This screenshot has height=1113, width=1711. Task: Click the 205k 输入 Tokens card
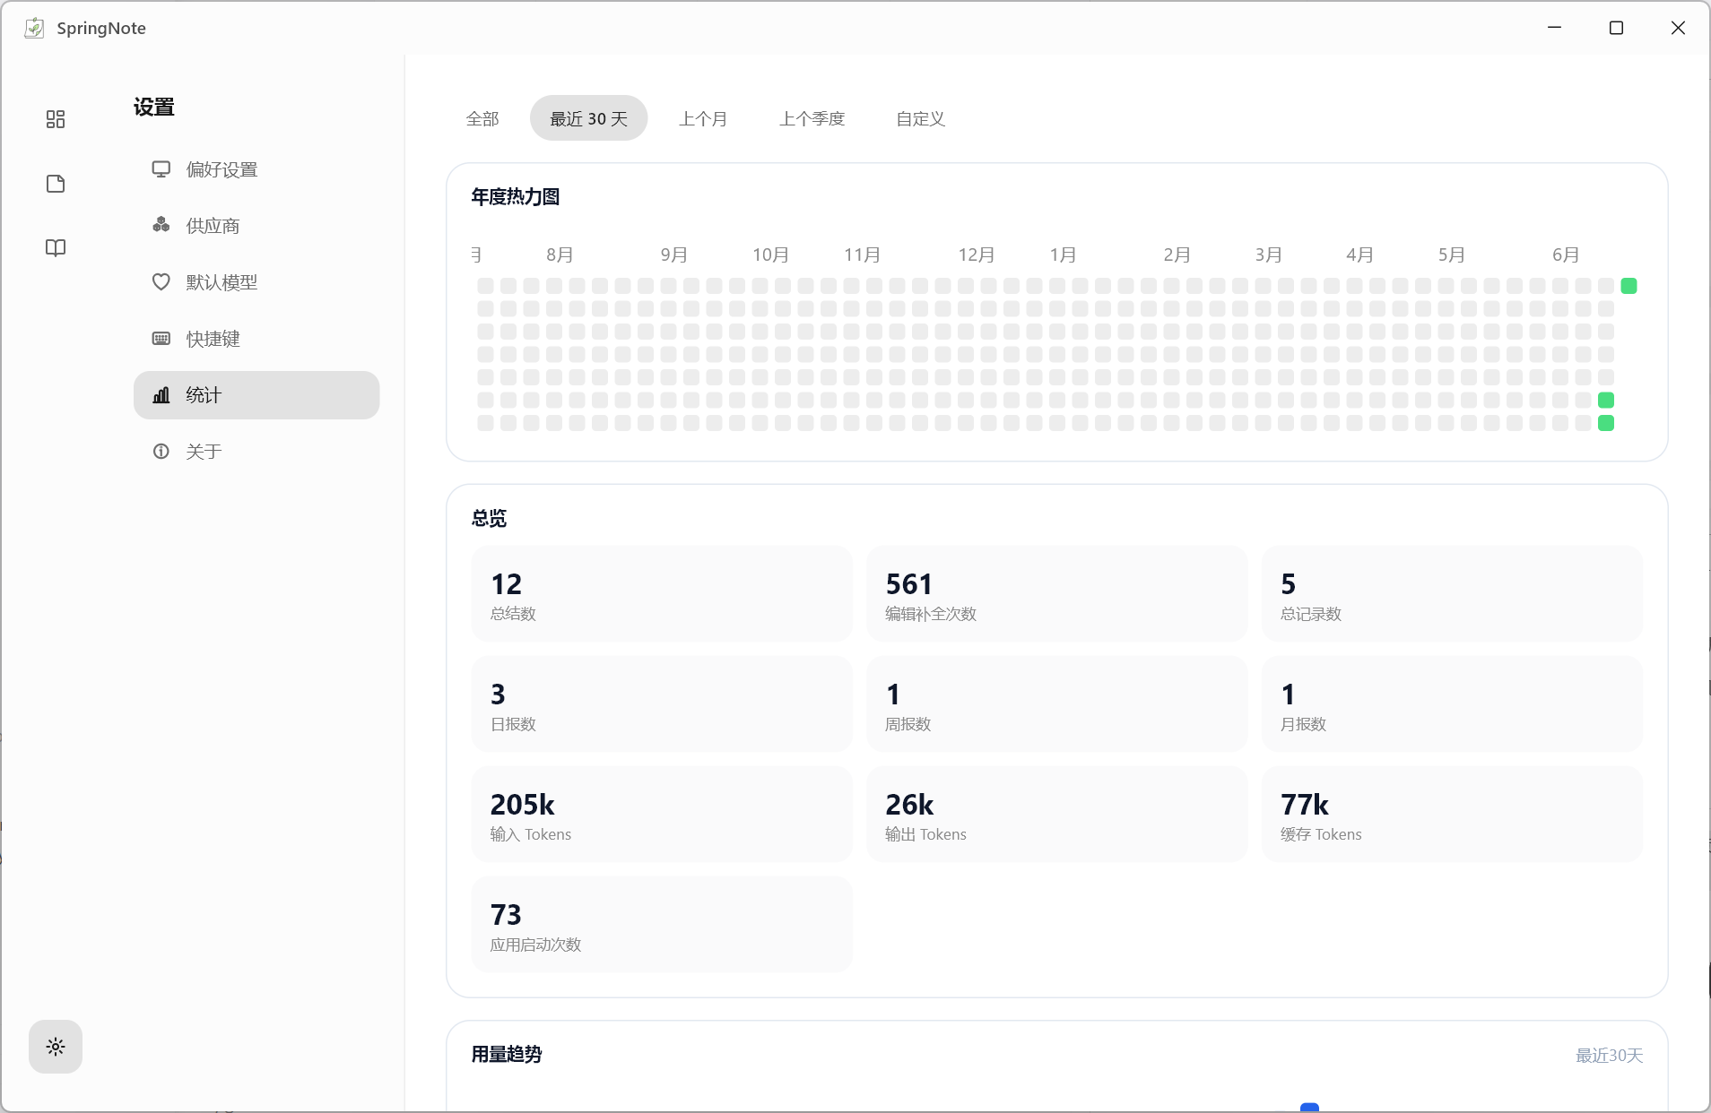(x=662, y=815)
